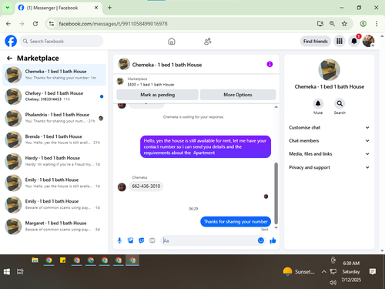This screenshot has height=289, width=385.
Task: Open File Explorer from the taskbar
Action: click(35, 260)
